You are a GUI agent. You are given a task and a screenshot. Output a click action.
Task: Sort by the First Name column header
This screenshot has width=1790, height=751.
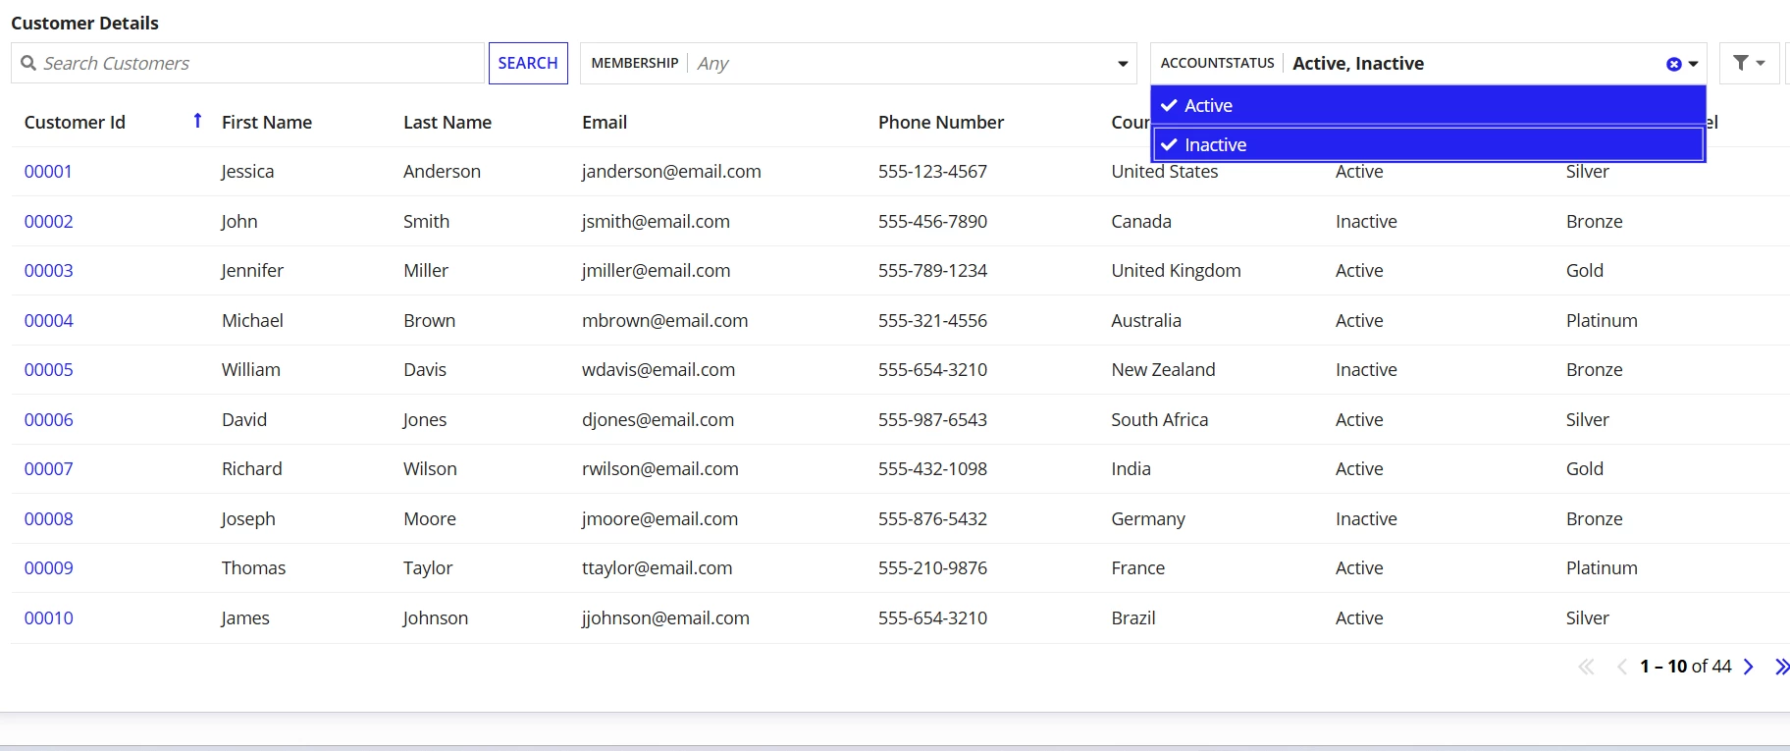tap(267, 122)
